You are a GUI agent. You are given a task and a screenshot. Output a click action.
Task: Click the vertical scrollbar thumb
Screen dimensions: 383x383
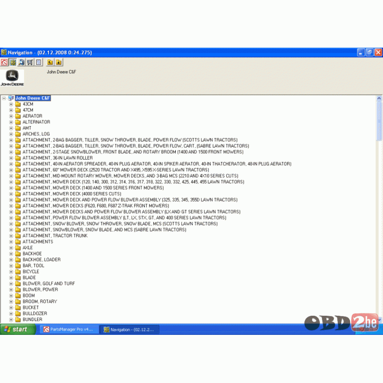click(379, 121)
